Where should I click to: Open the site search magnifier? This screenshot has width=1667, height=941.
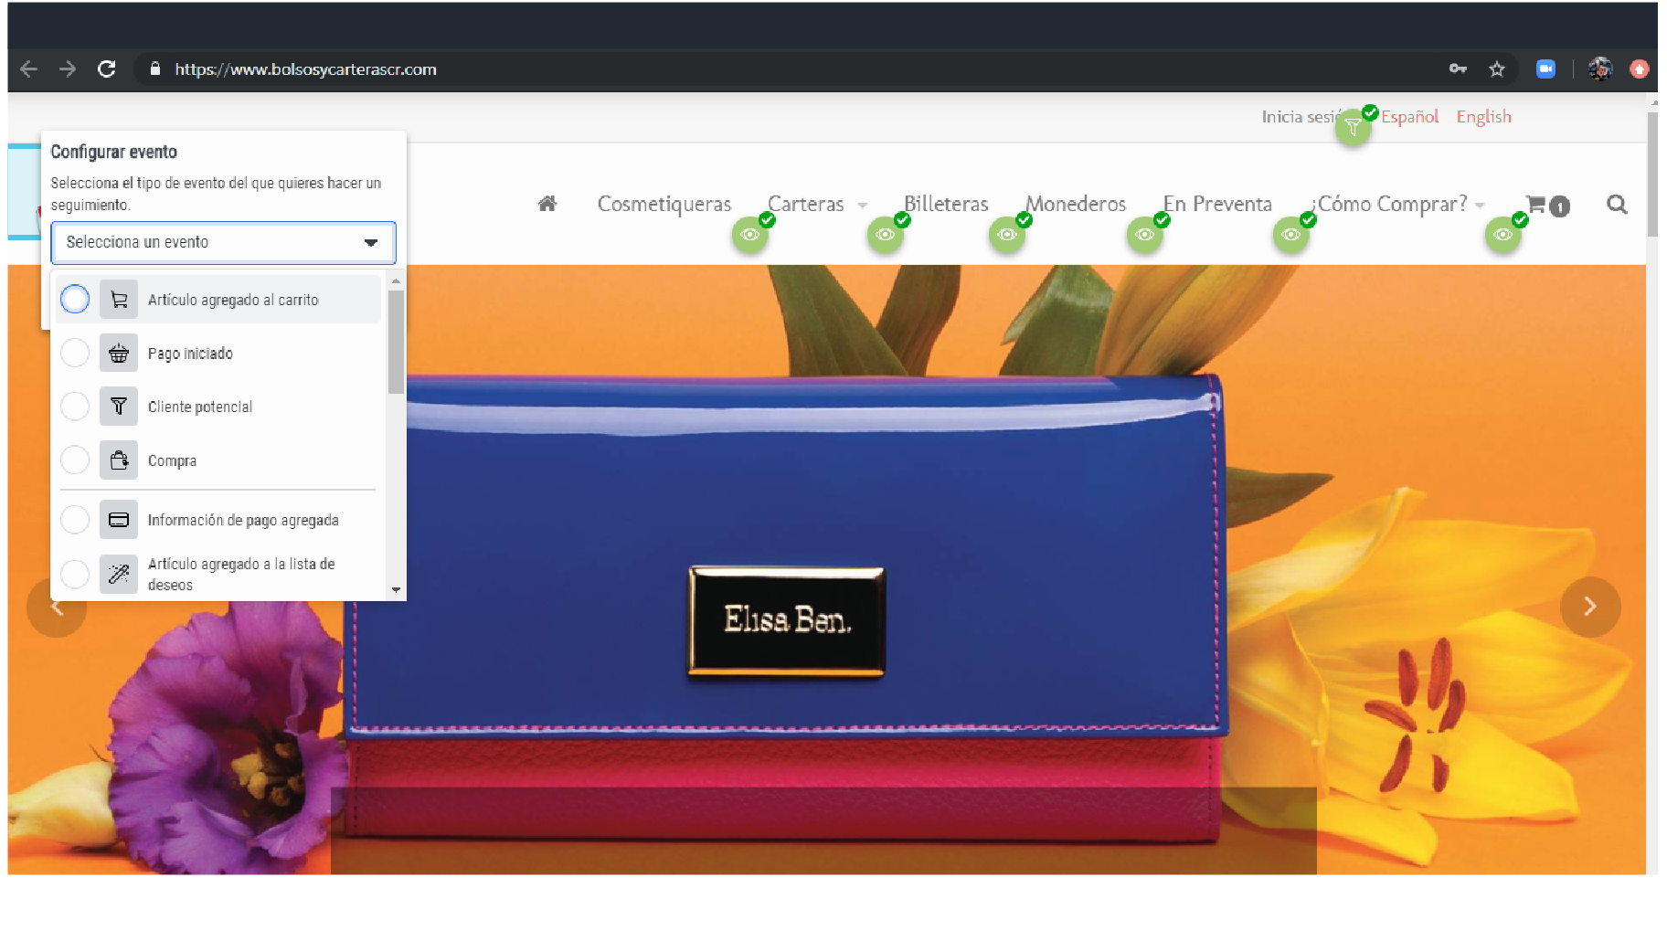tap(1617, 205)
